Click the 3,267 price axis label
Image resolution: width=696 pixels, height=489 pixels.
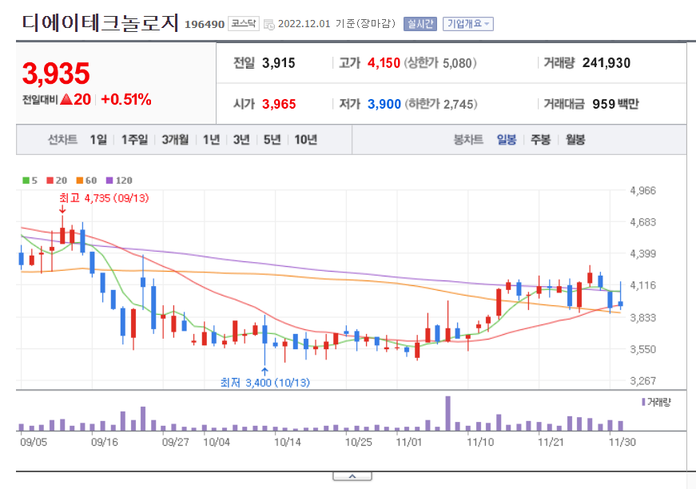coord(642,380)
